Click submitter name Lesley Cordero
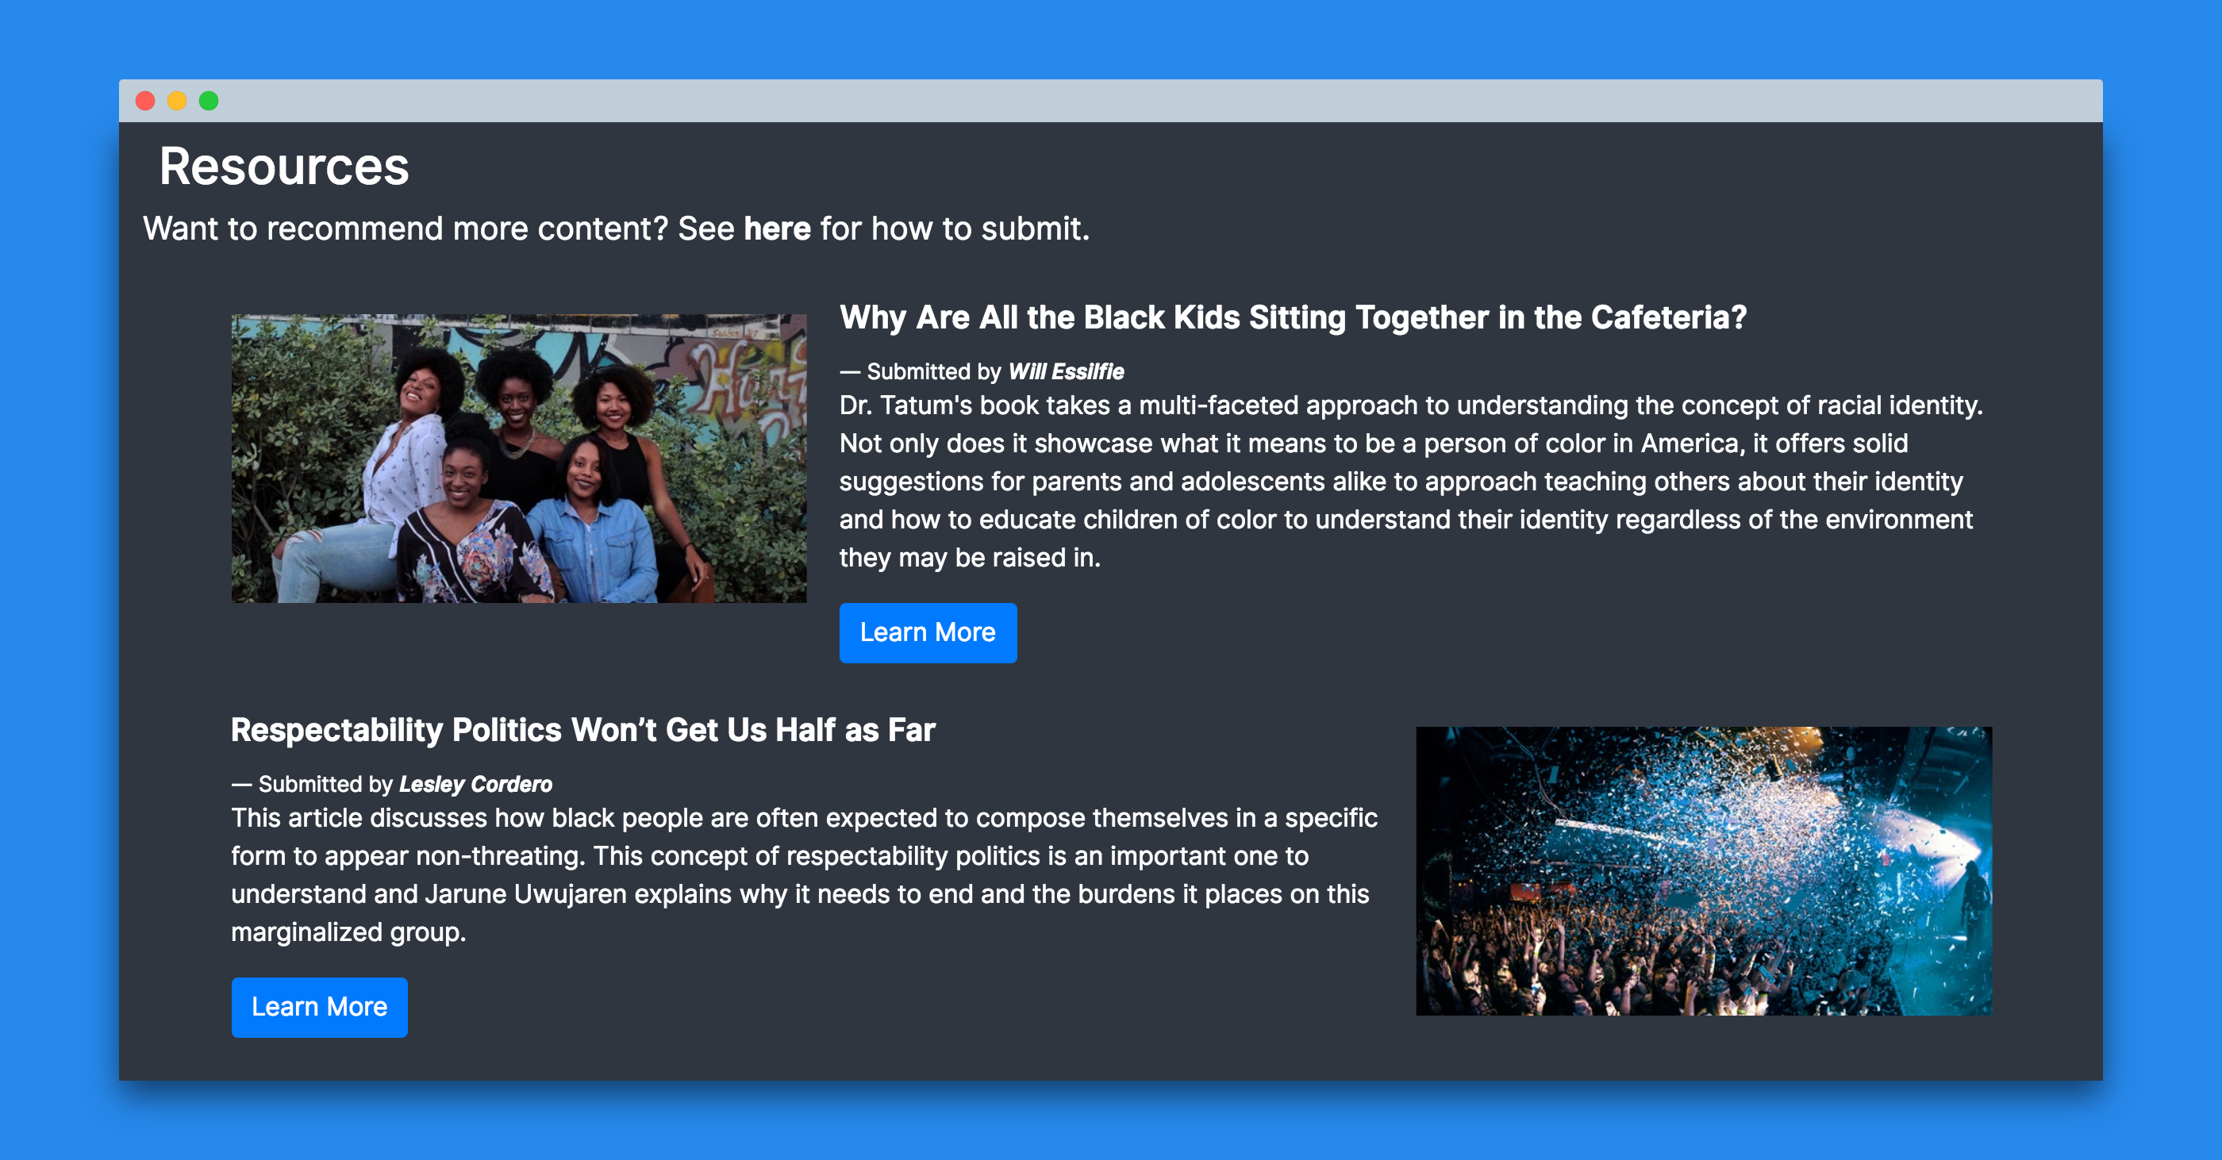The image size is (2222, 1160). click(475, 784)
